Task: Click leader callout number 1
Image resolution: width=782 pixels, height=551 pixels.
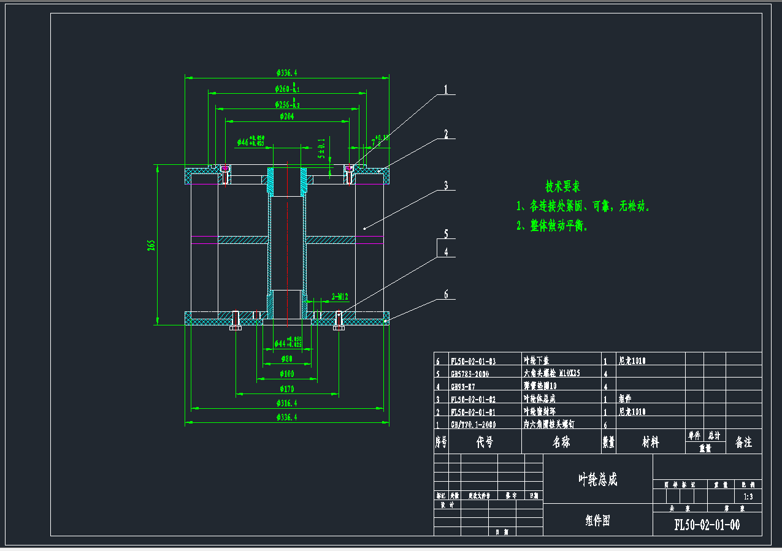Action: point(447,89)
